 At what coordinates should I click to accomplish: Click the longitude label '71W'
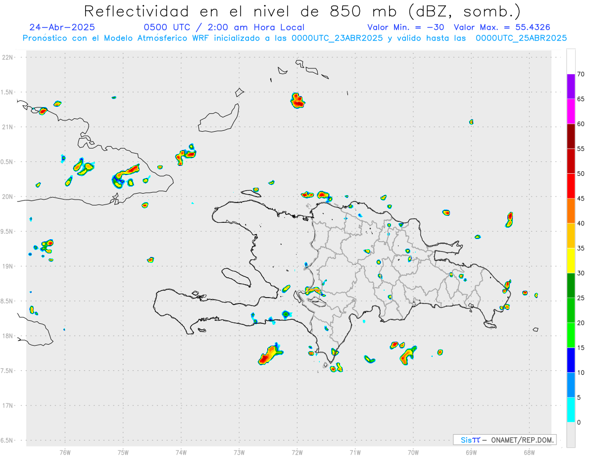click(x=355, y=452)
